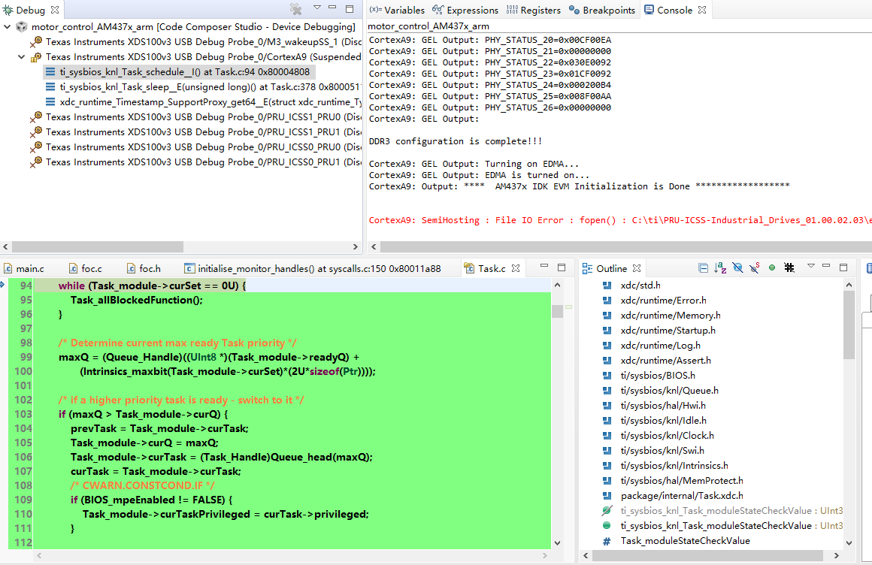Select M3_wakeupSS_1 debug probe entry

195,42
